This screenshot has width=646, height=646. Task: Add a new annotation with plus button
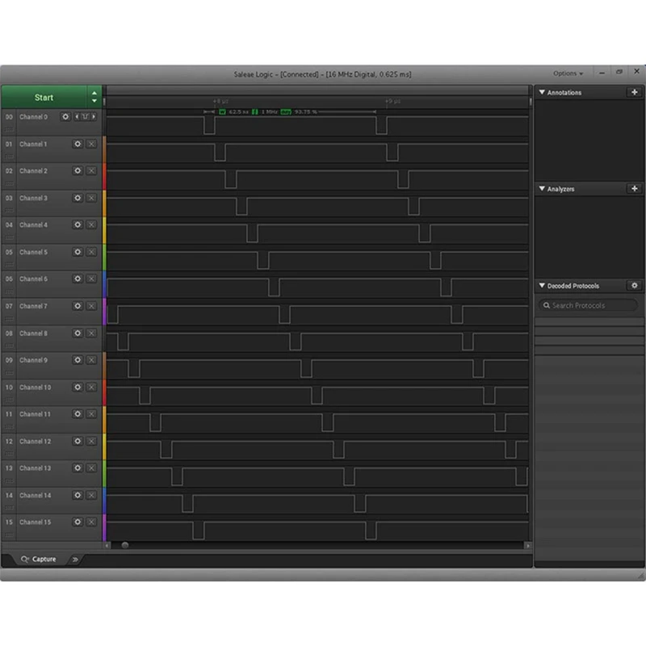point(635,92)
